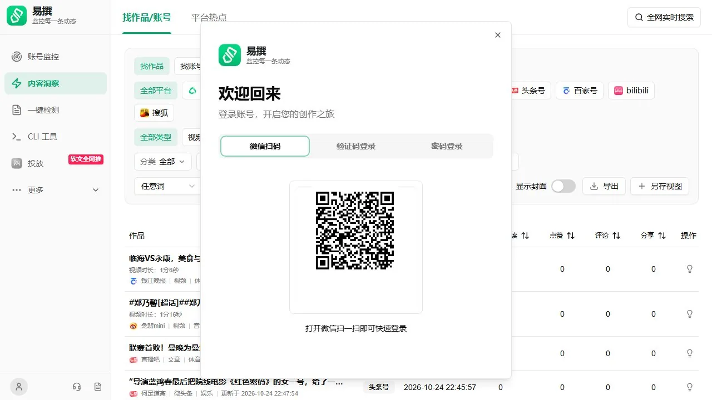
Task: Click the 导出 button
Action: click(604, 186)
